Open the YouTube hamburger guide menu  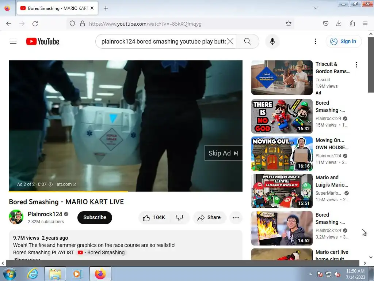click(x=13, y=41)
